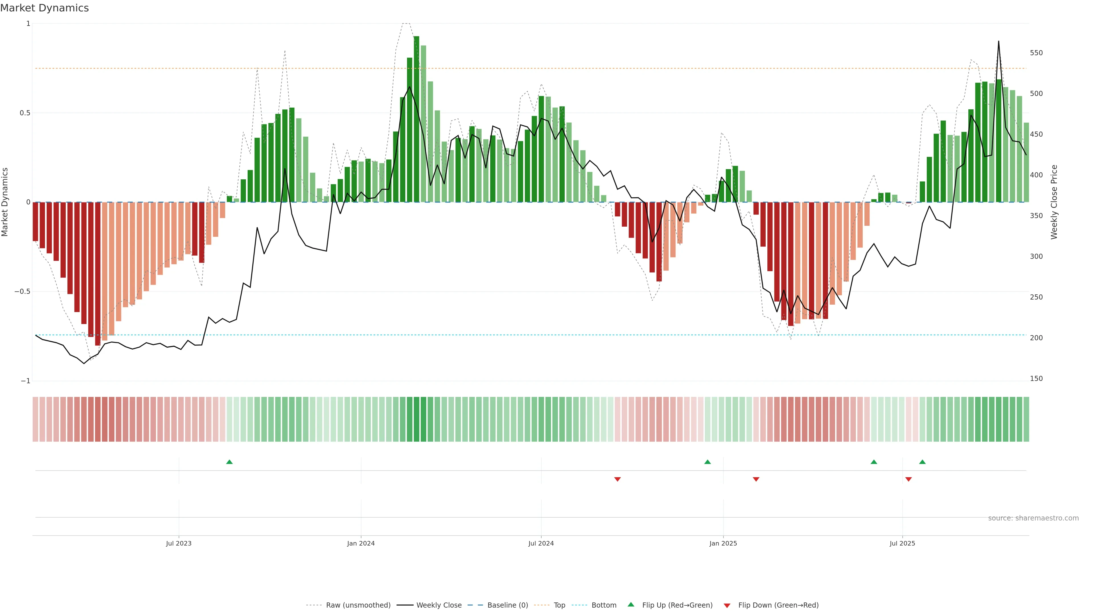This screenshot has height=615, width=1093.
Task: Toggle the Baseline (0) legend entry
Action: [x=508, y=605]
